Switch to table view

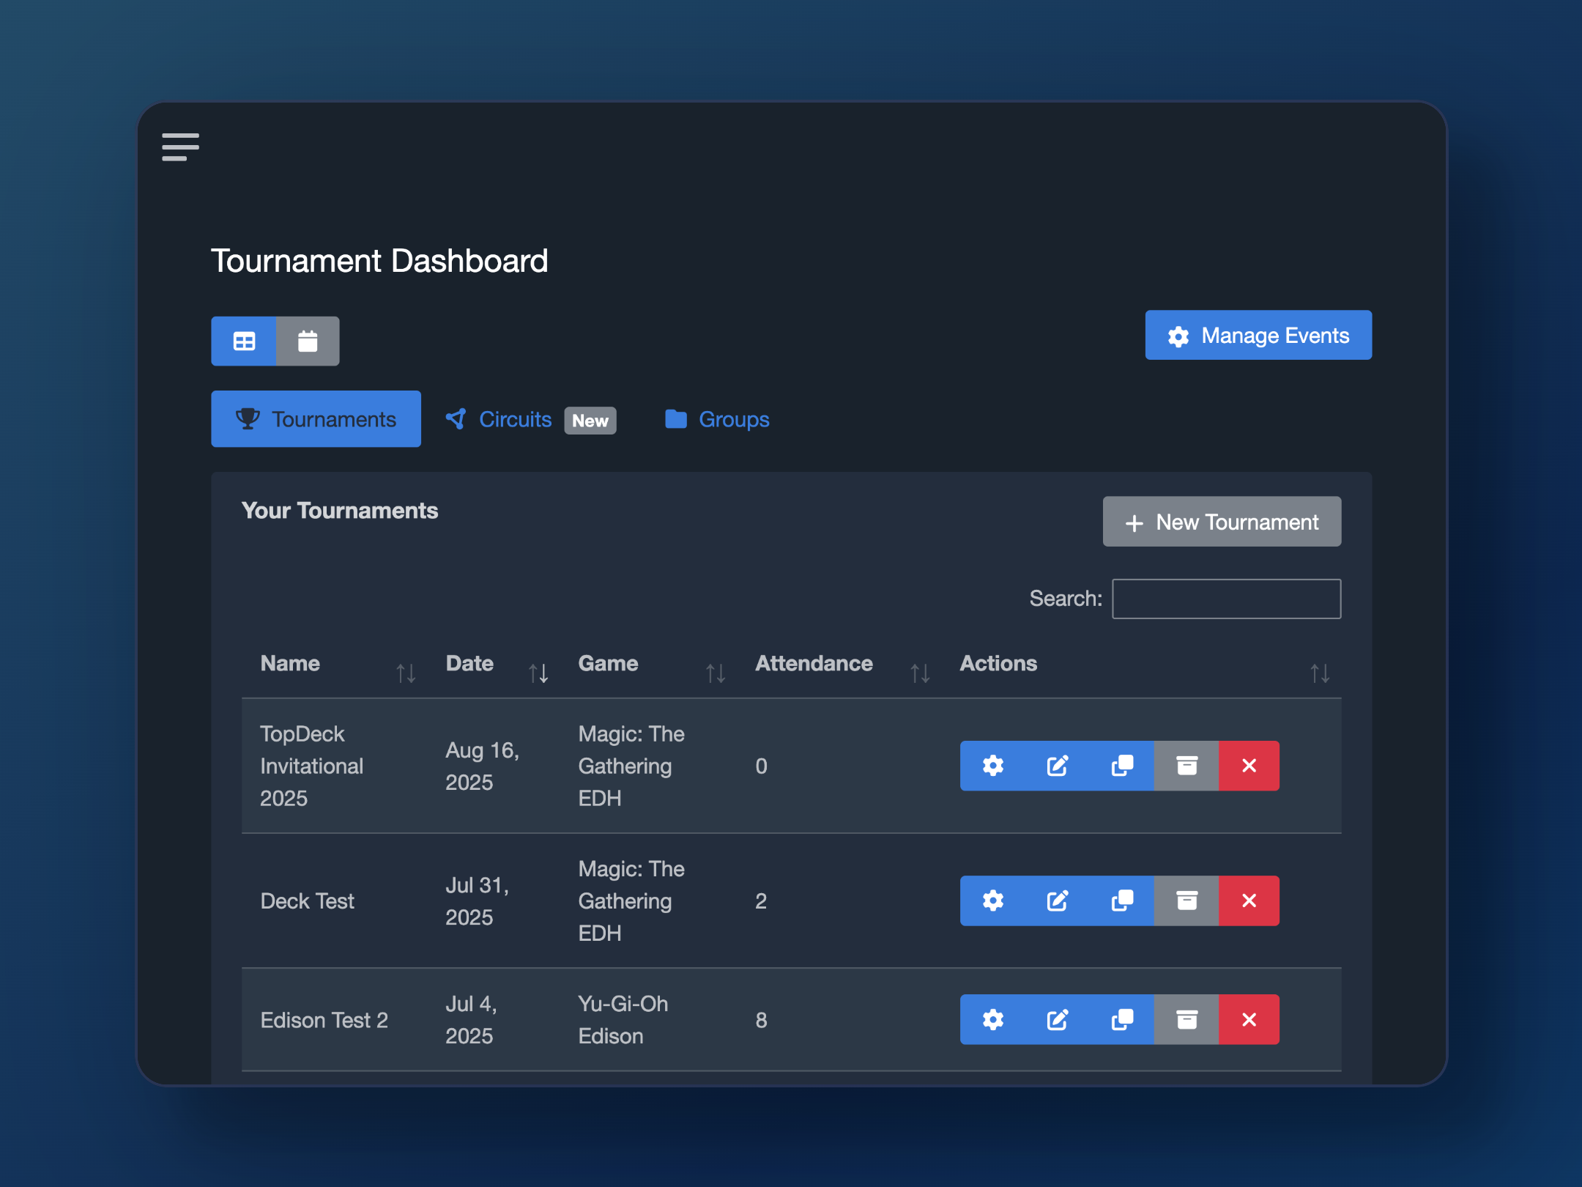pos(244,341)
